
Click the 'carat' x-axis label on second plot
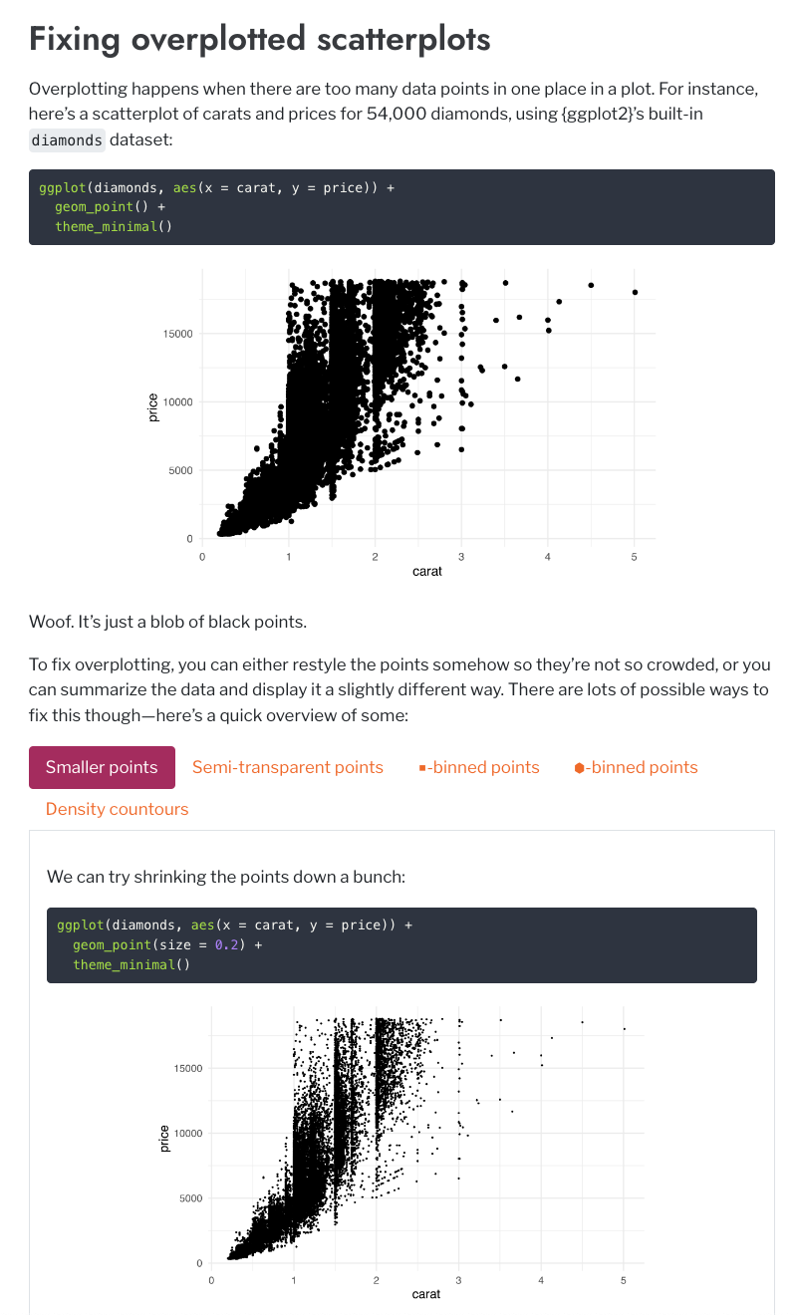point(425,1294)
